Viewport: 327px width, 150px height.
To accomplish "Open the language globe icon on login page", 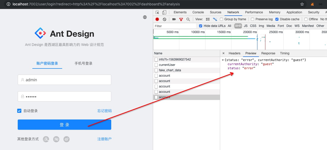I will pos(145,17).
